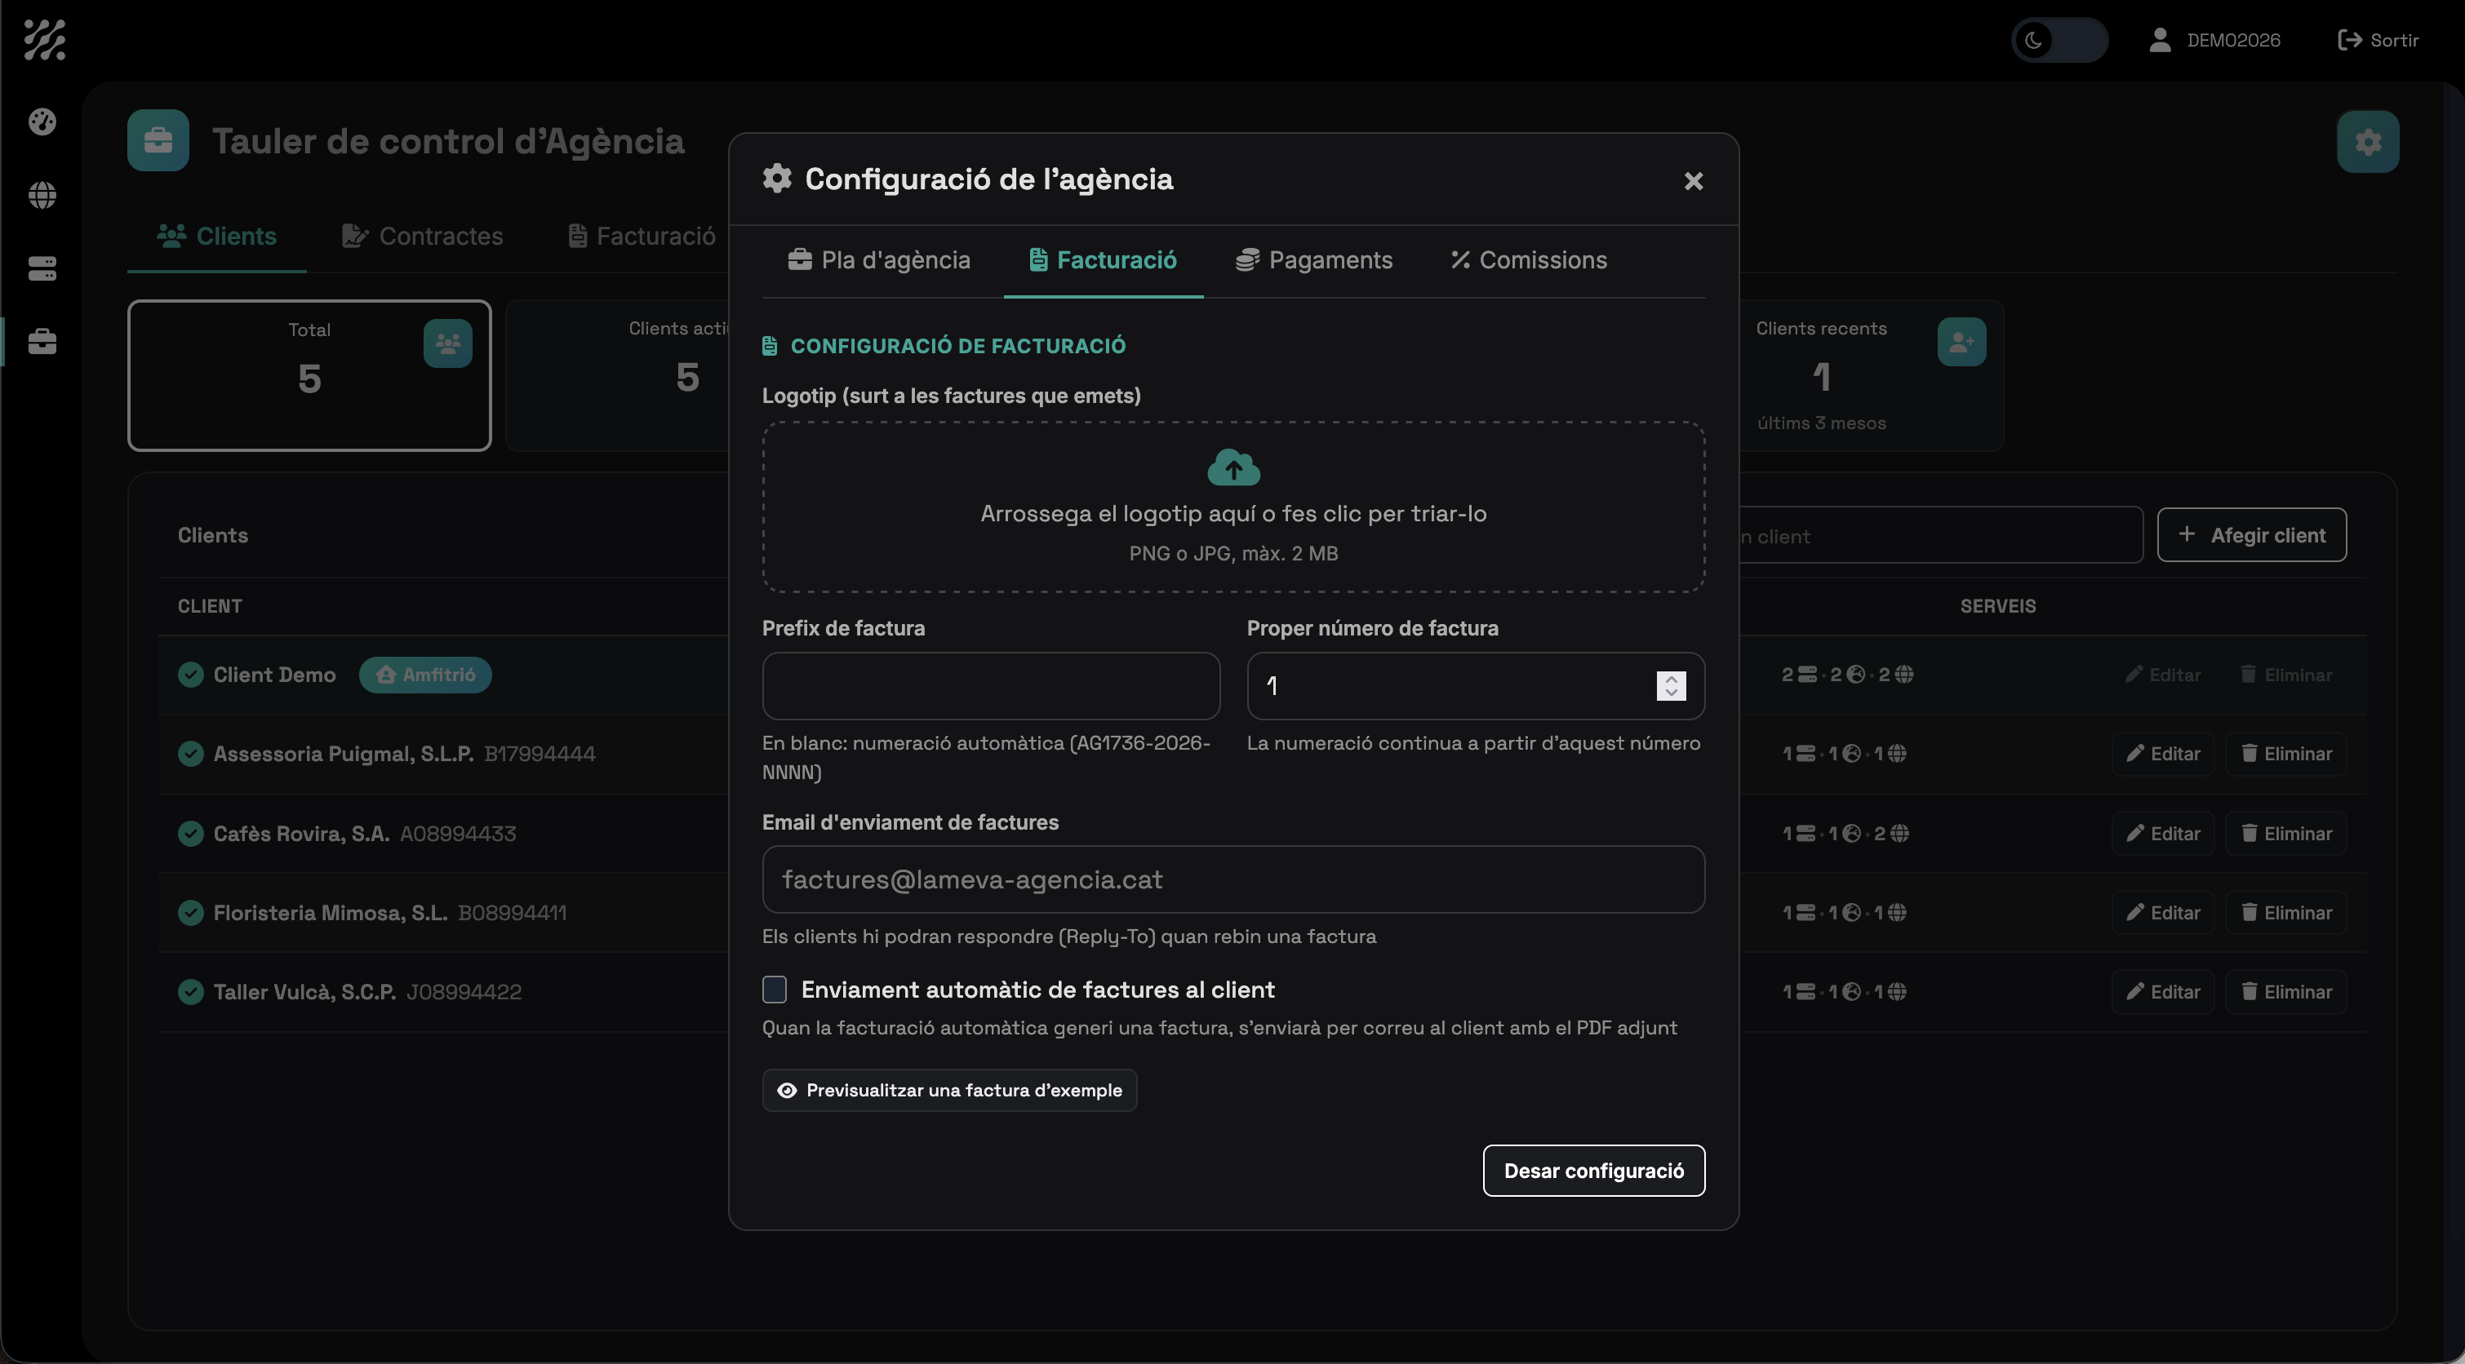Image resolution: width=2465 pixels, height=1364 pixels.
Task: Click the eye icon on preview button
Action: [787, 1091]
